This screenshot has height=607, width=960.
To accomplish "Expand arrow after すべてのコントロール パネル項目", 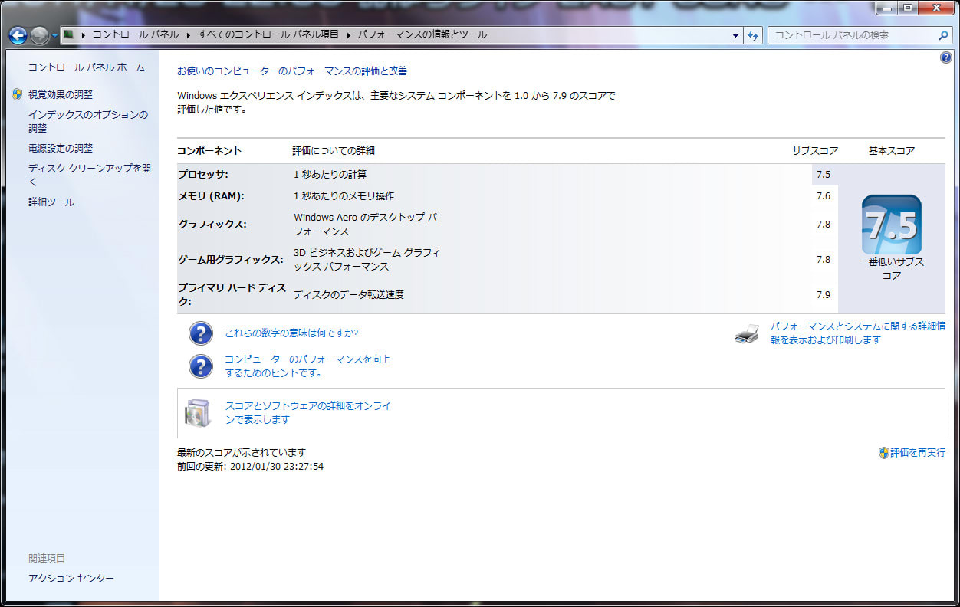I will coord(348,34).
